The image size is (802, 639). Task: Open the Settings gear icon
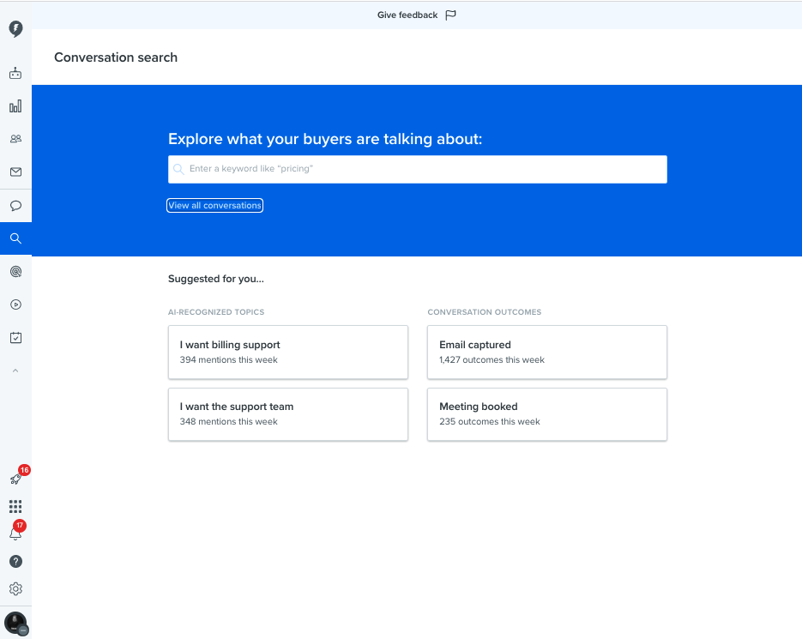(x=15, y=589)
